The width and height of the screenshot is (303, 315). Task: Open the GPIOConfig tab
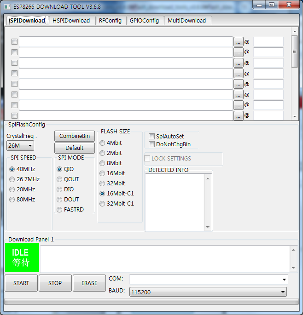point(144,21)
